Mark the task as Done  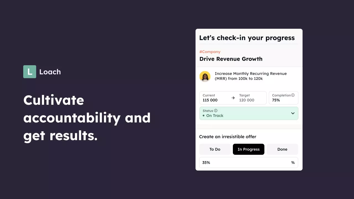tap(282, 149)
